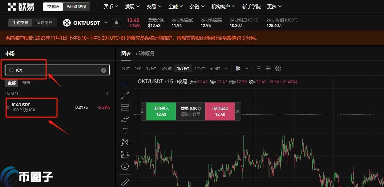Viewport: 384px width, 187px height.
Task: Select 1小时 chart interval
Action: click(x=199, y=68)
